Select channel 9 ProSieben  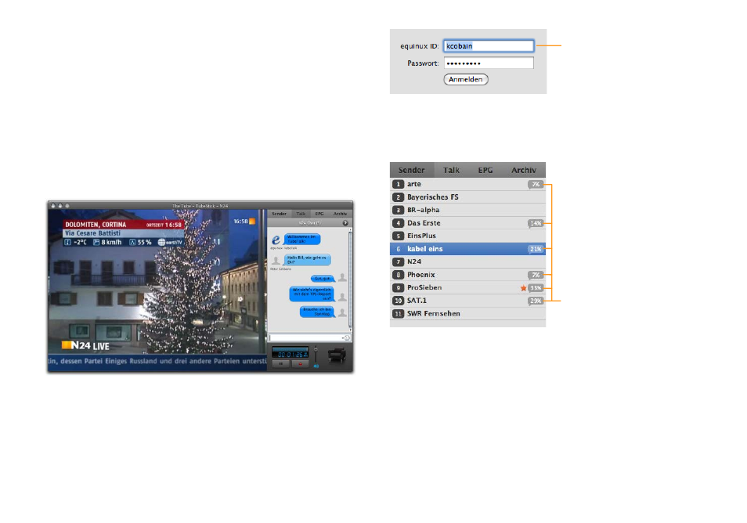(467, 287)
